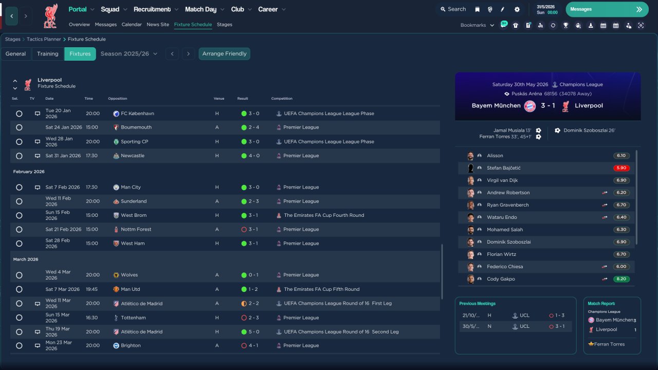The height and width of the screenshot is (370, 658).
Task: Open settings gear in top bar
Action: (517, 9)
